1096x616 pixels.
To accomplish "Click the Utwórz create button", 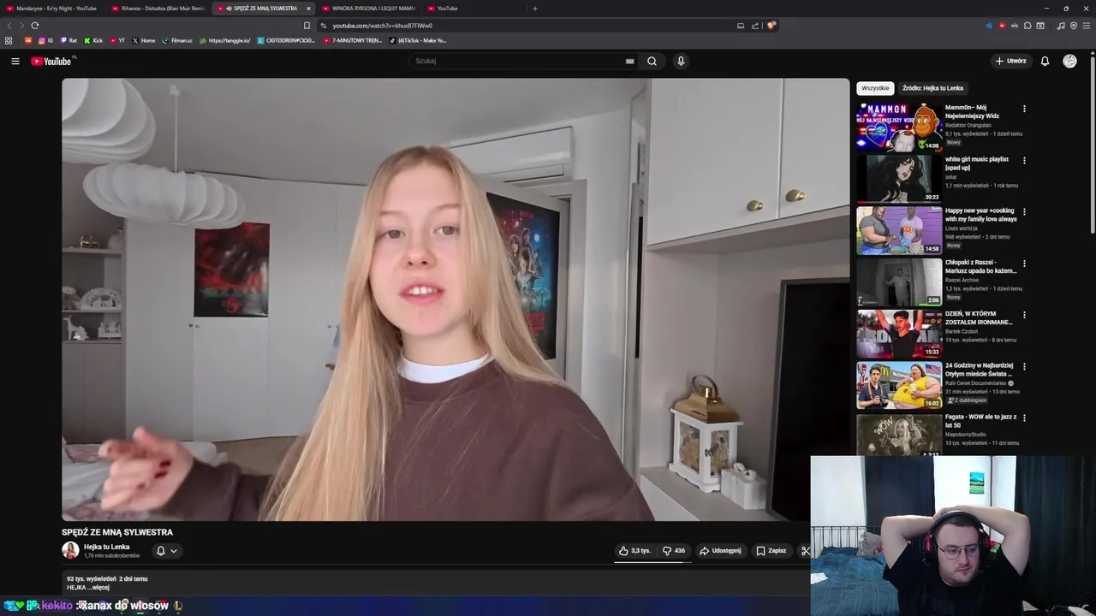I will coord(1010,61).
